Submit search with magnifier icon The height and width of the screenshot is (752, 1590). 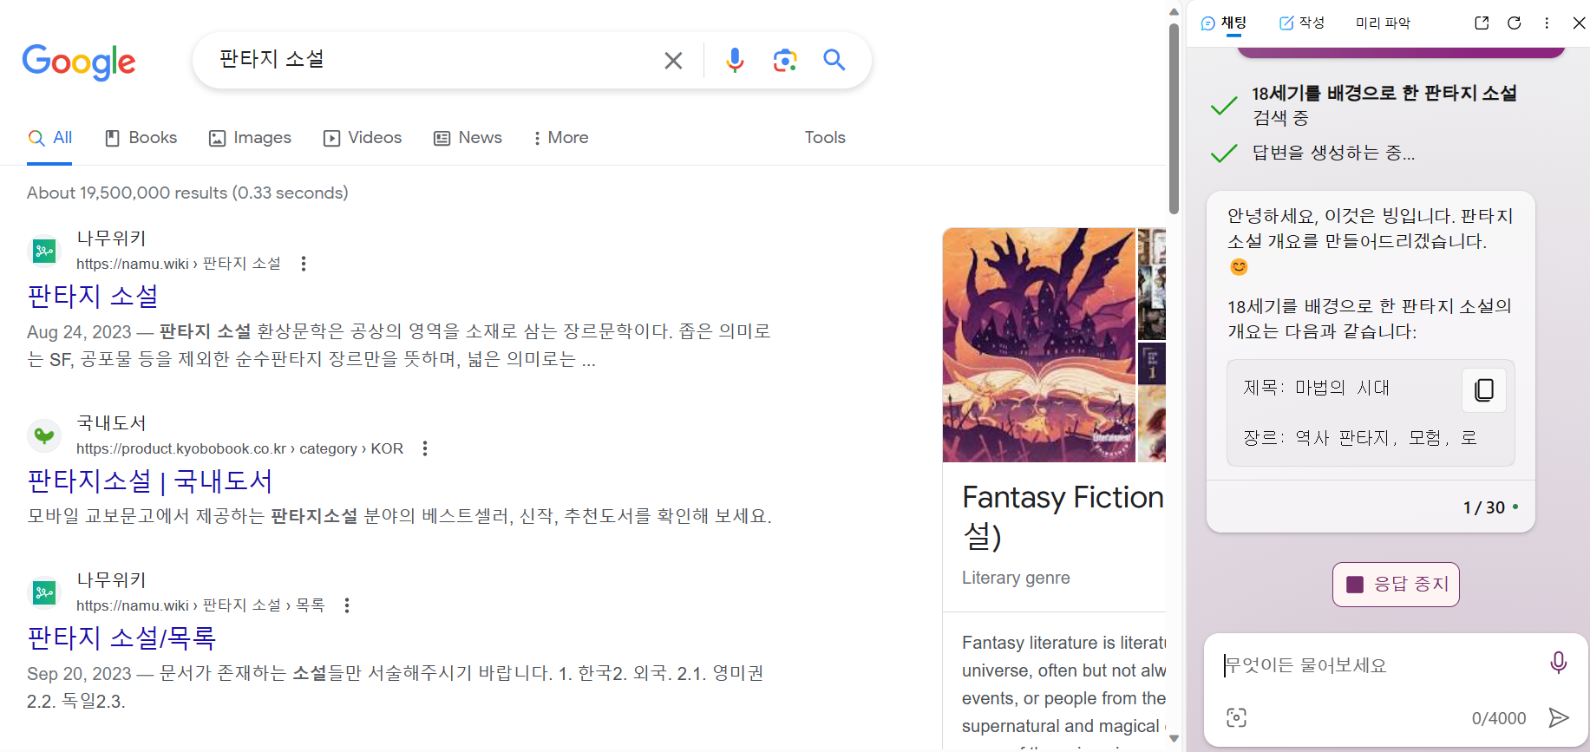(x=834, y=60)
